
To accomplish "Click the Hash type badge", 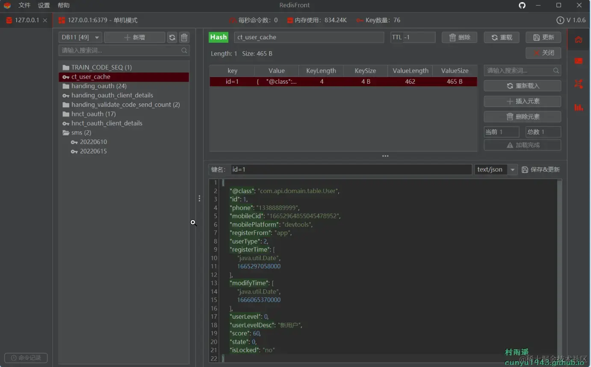I will click(219, 37).
